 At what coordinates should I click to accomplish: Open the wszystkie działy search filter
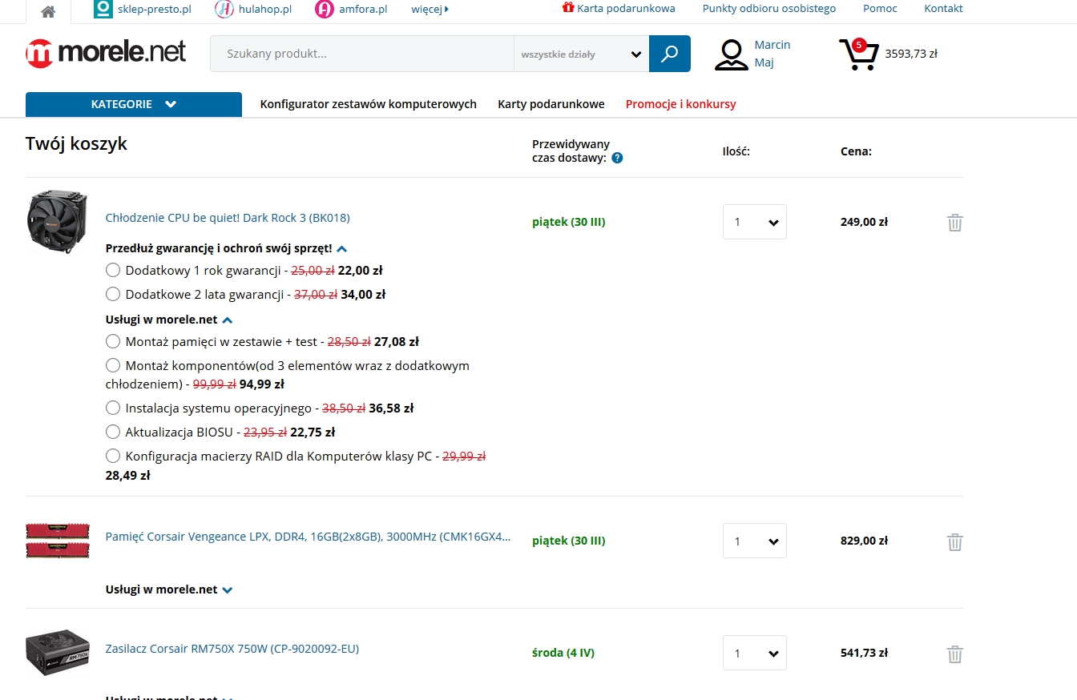pos(581,54)
